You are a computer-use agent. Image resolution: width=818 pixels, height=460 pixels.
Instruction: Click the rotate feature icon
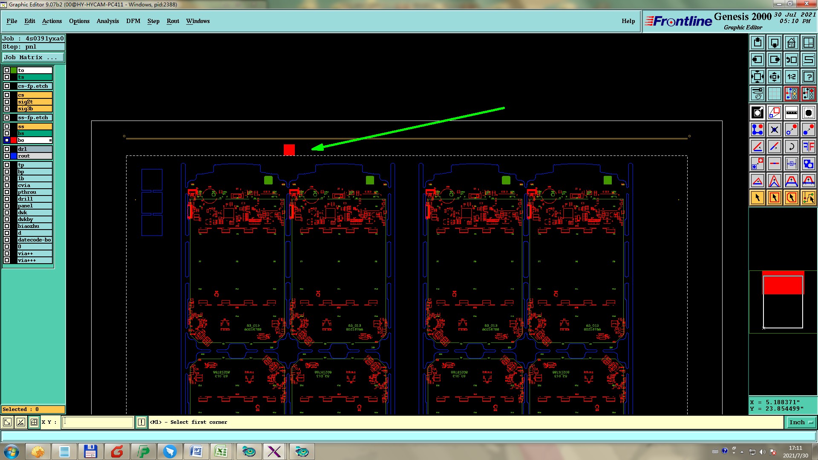791,147
